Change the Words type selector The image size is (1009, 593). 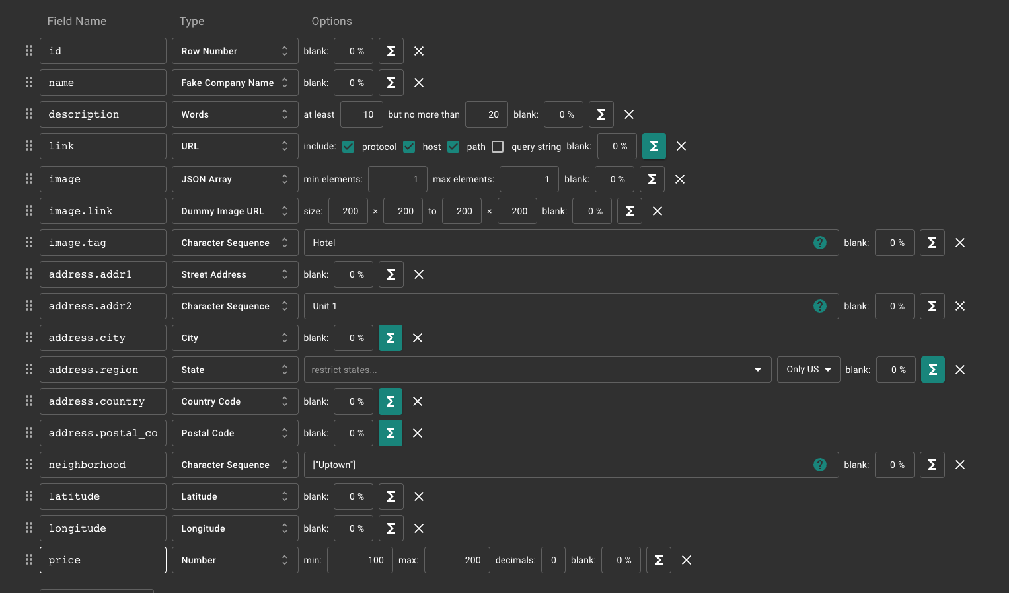[x=235, y=114]
